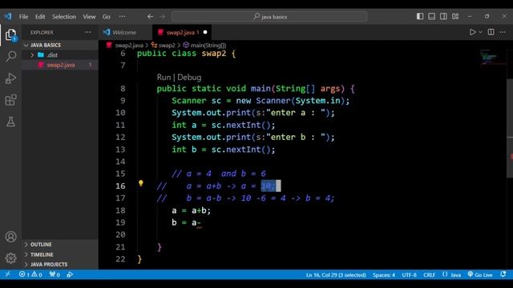
Task: Click 'Scanner sc = new Scanner' on line 9
Action: click(232, 101)
